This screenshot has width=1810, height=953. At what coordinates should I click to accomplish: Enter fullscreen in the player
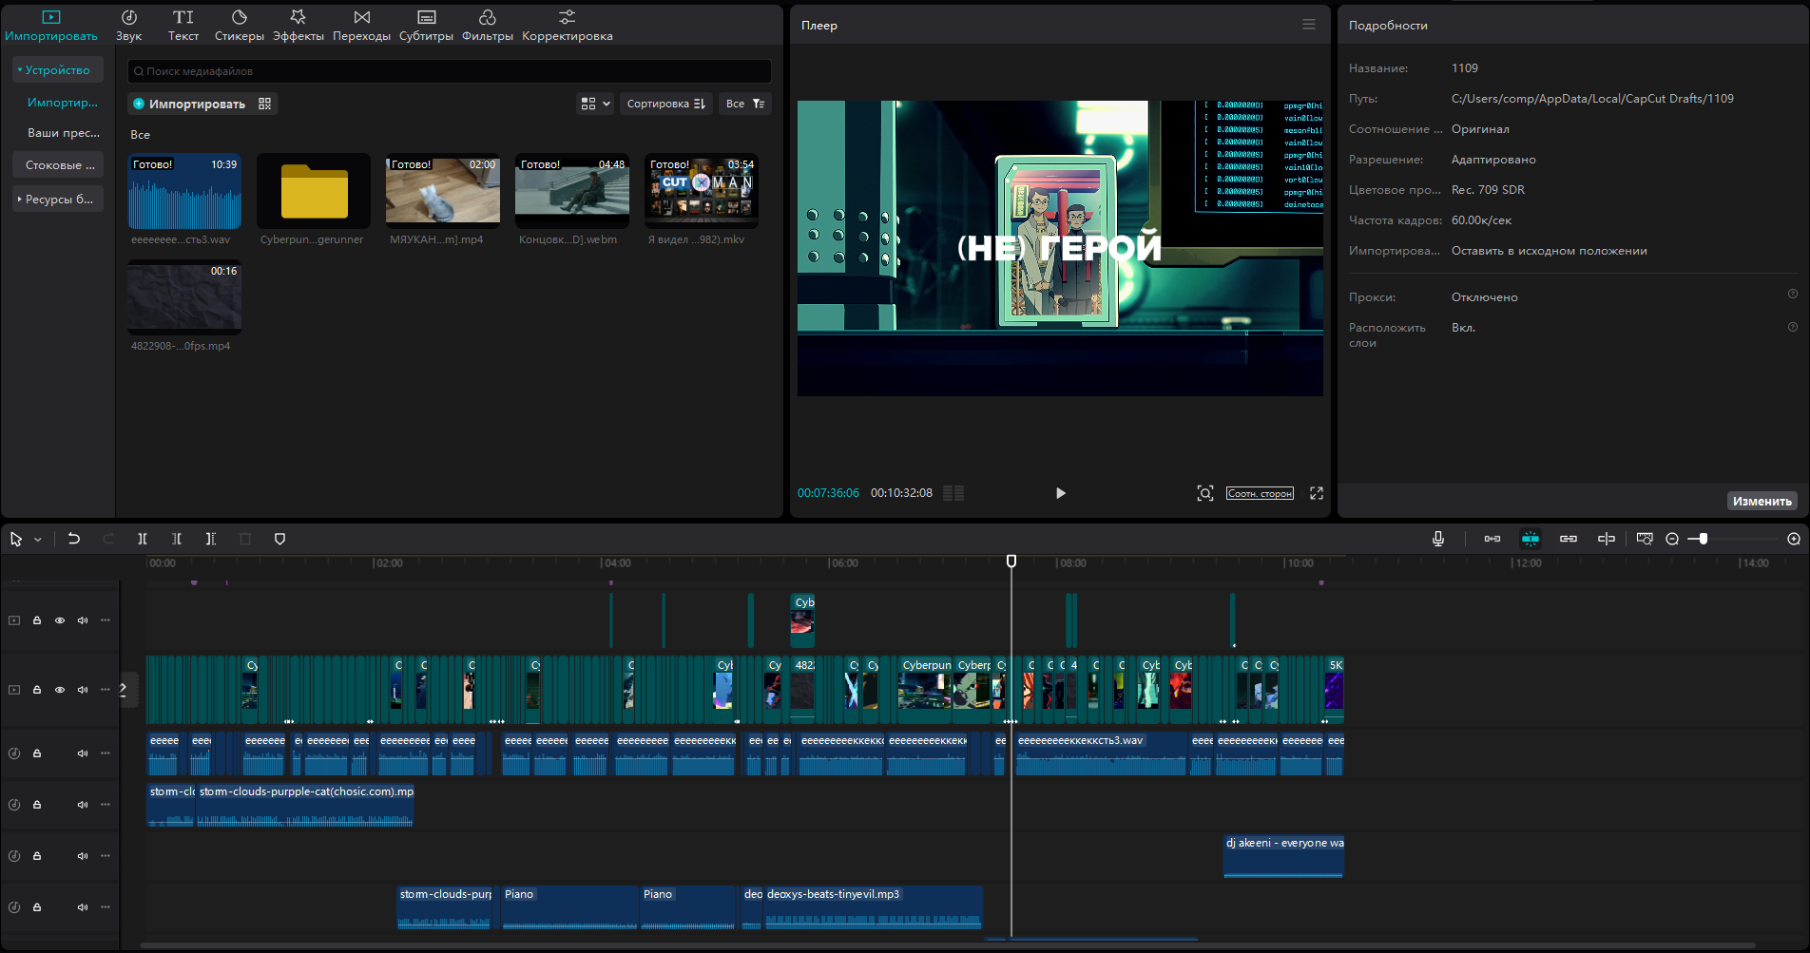pos(1317,493)
